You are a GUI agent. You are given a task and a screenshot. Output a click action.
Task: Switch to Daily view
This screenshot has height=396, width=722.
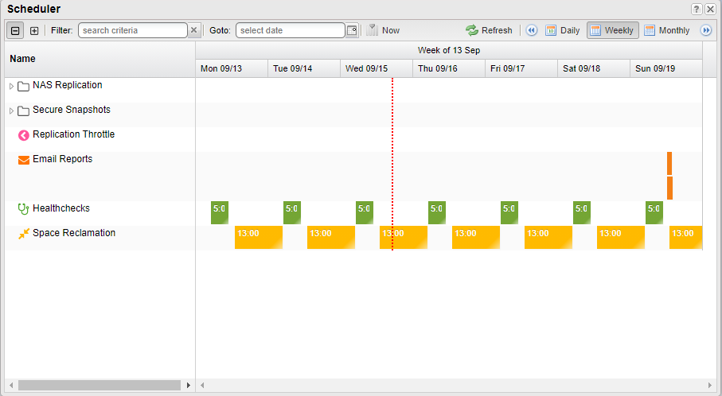[x=562, y=30]
